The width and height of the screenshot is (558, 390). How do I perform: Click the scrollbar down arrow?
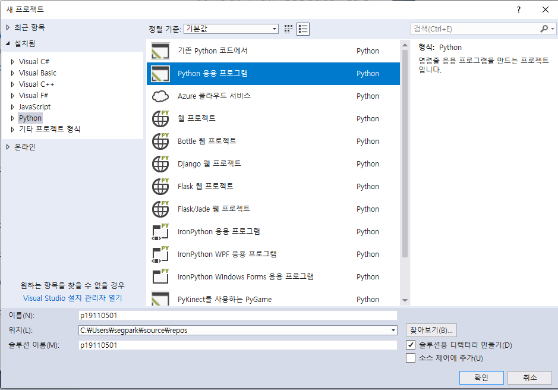pyautogui.click(x=405, y=301)
